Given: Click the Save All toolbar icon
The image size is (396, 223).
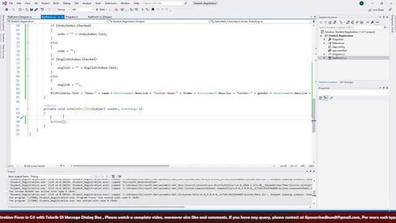Looking at the screenshot, I should tap(36, 10).
